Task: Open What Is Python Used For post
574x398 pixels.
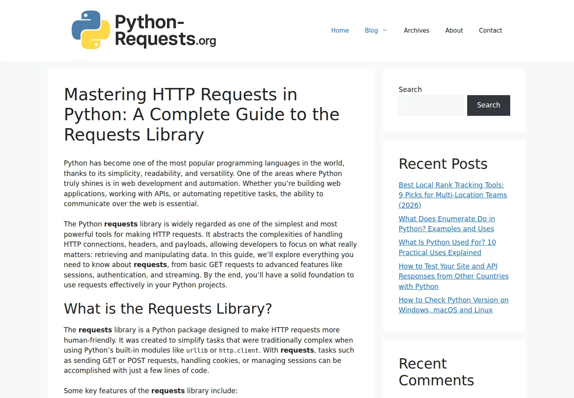Action: tap(447, 247)
